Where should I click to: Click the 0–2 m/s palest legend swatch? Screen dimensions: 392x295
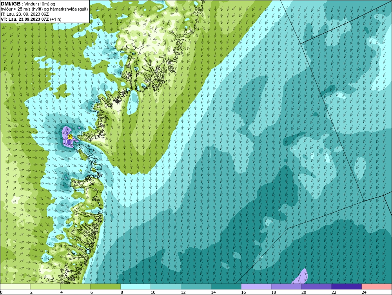[x=15, y=286]
